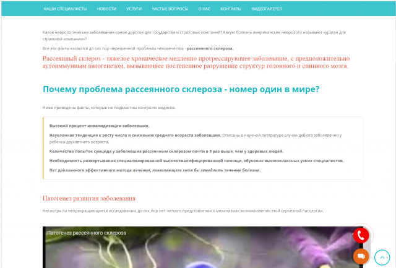Click the bold text рассеянного склероза.
This screenshot has width=396, height=268.
pos(210,48)
